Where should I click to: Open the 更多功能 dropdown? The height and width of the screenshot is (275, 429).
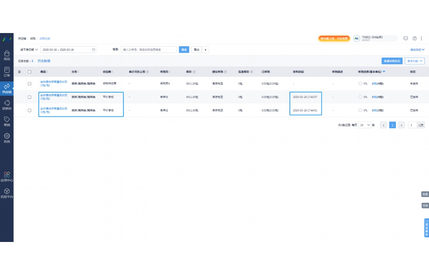click(415, 61)
